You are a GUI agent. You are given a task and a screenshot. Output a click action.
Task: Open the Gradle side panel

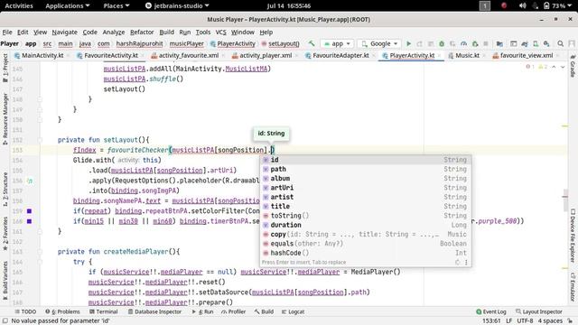click(573, 66)
